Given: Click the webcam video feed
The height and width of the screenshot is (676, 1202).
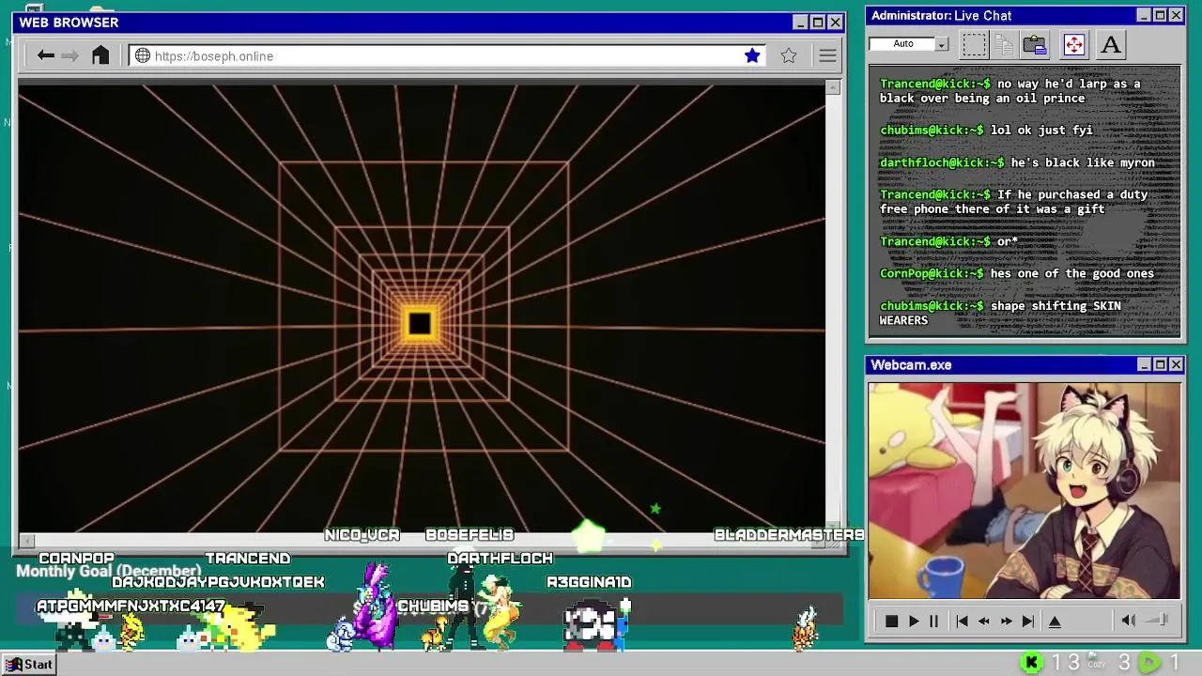Looking at the screenshot, I should [1024, 490].
